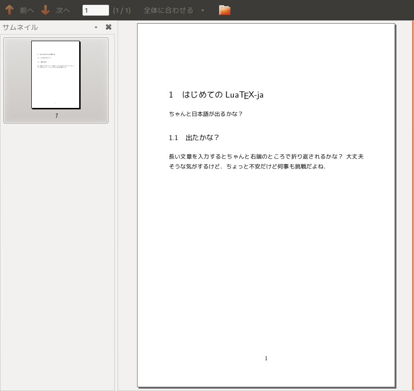This screenshot has height=391, width=414.
Task: Click the line starting そうな気がするけど
Action: point(247,166)
